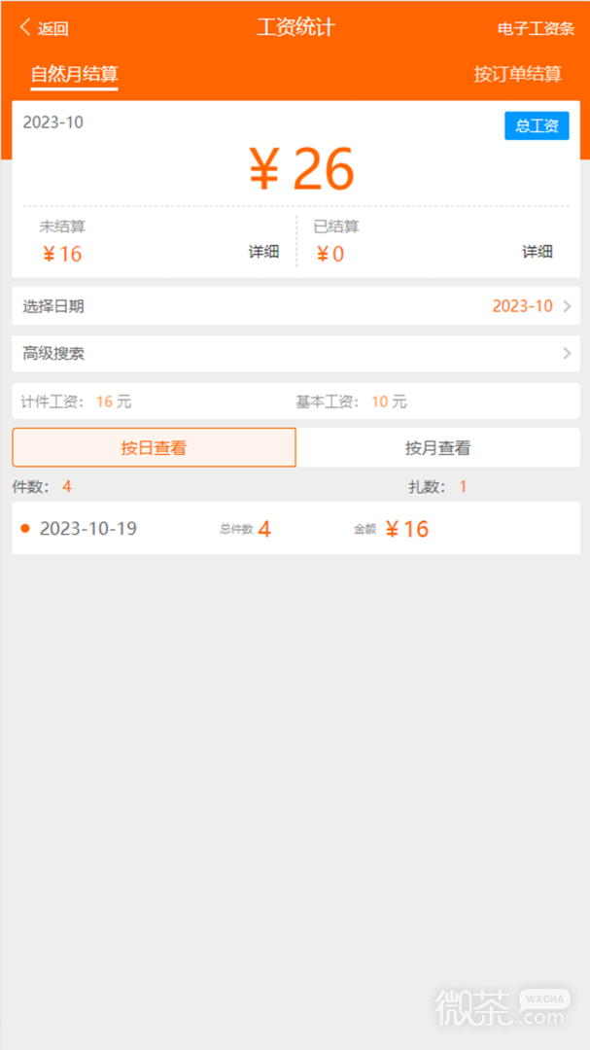This screenshot has height=1050, width=590.
Task: Click the 未结算 ￥16 amount
Action: pos(61,255)
